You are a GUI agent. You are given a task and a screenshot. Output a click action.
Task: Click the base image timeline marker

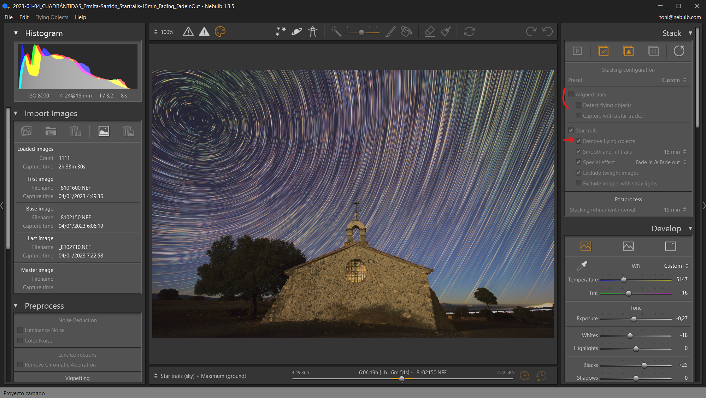click(401, 379)
